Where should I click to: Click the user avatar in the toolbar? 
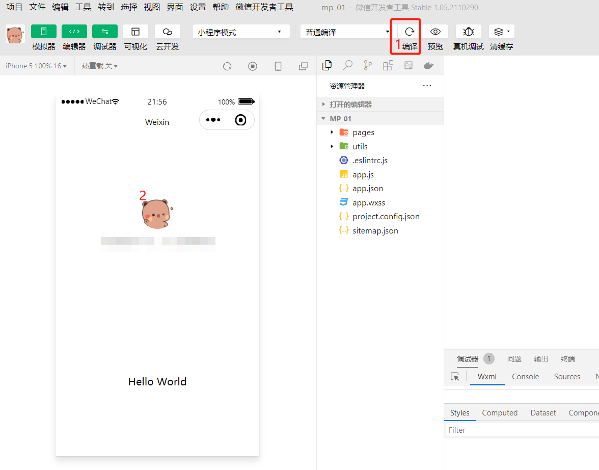[15, 35]
